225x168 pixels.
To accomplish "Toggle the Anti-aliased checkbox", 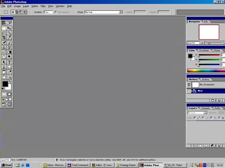I will [55, 12].
